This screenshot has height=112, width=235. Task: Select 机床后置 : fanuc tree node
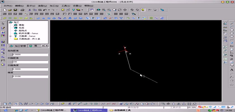(28, 33)
